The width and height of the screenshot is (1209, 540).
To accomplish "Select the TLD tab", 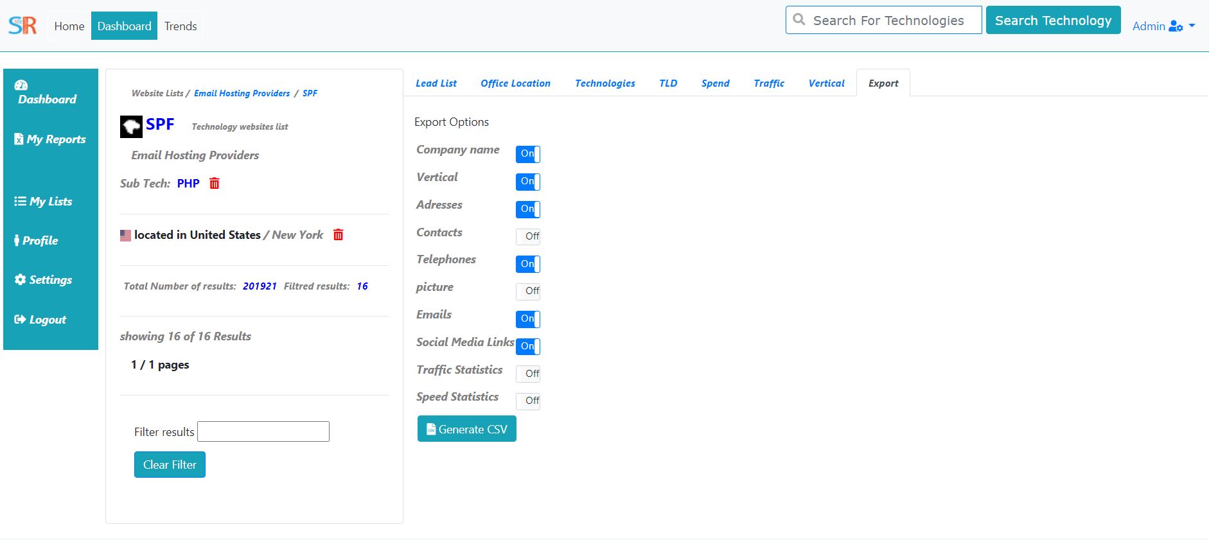I will pyautogui.click(x=668, y=83).
